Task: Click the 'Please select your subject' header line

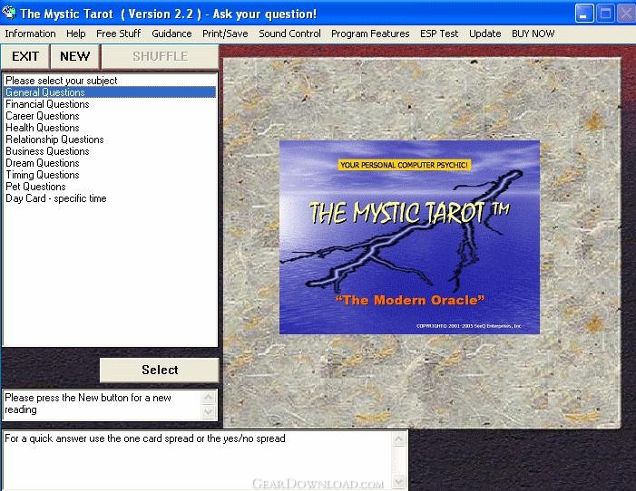Action: 110,81
